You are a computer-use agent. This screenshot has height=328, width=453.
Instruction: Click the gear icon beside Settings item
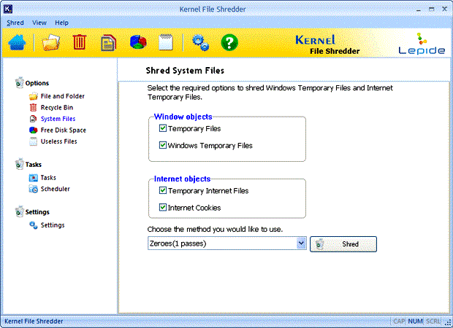[33, 225]
